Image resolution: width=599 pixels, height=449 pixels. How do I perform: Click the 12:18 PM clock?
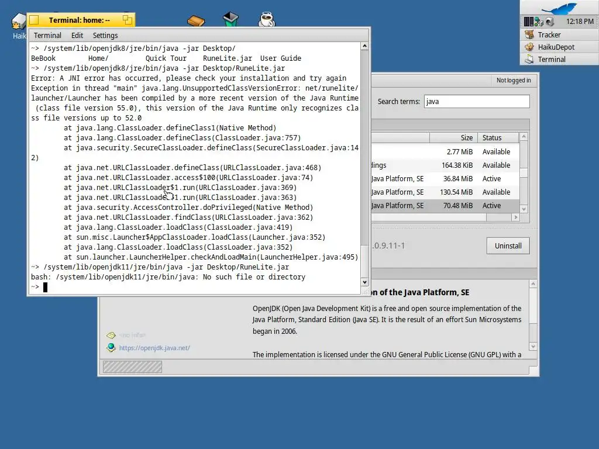(580, 22)
